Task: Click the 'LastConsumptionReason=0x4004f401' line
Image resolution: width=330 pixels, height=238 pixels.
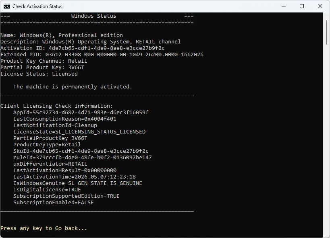Action: point(64,119)
